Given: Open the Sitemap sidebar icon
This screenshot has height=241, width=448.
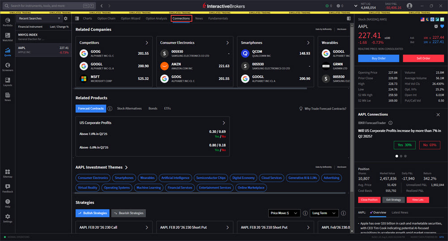Looking at the screenshot, I should [x=8, y=173].
